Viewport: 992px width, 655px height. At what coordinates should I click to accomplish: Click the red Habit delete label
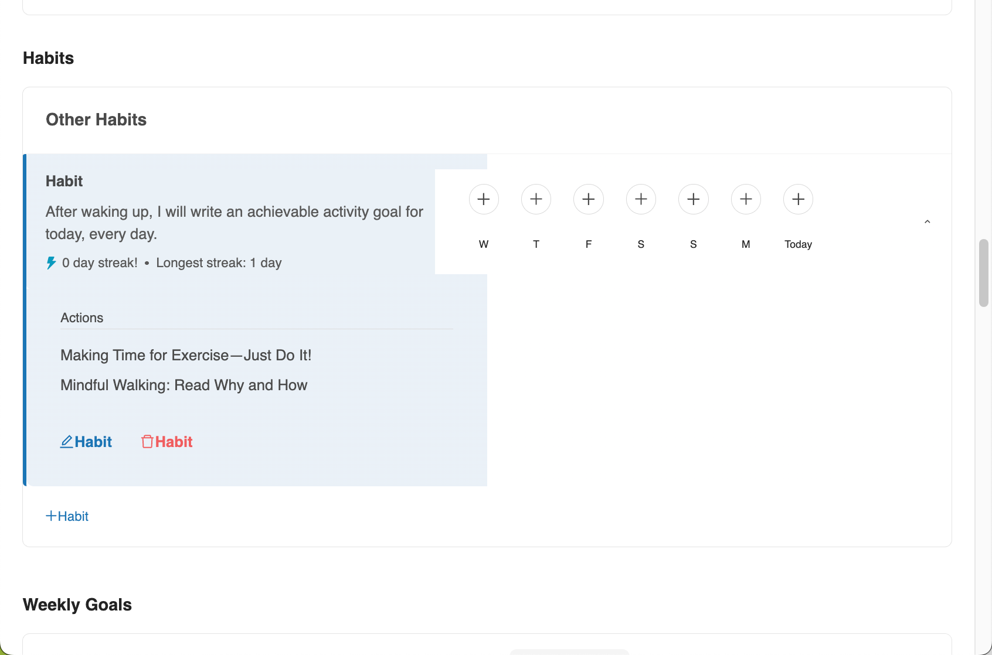(174, 442)
